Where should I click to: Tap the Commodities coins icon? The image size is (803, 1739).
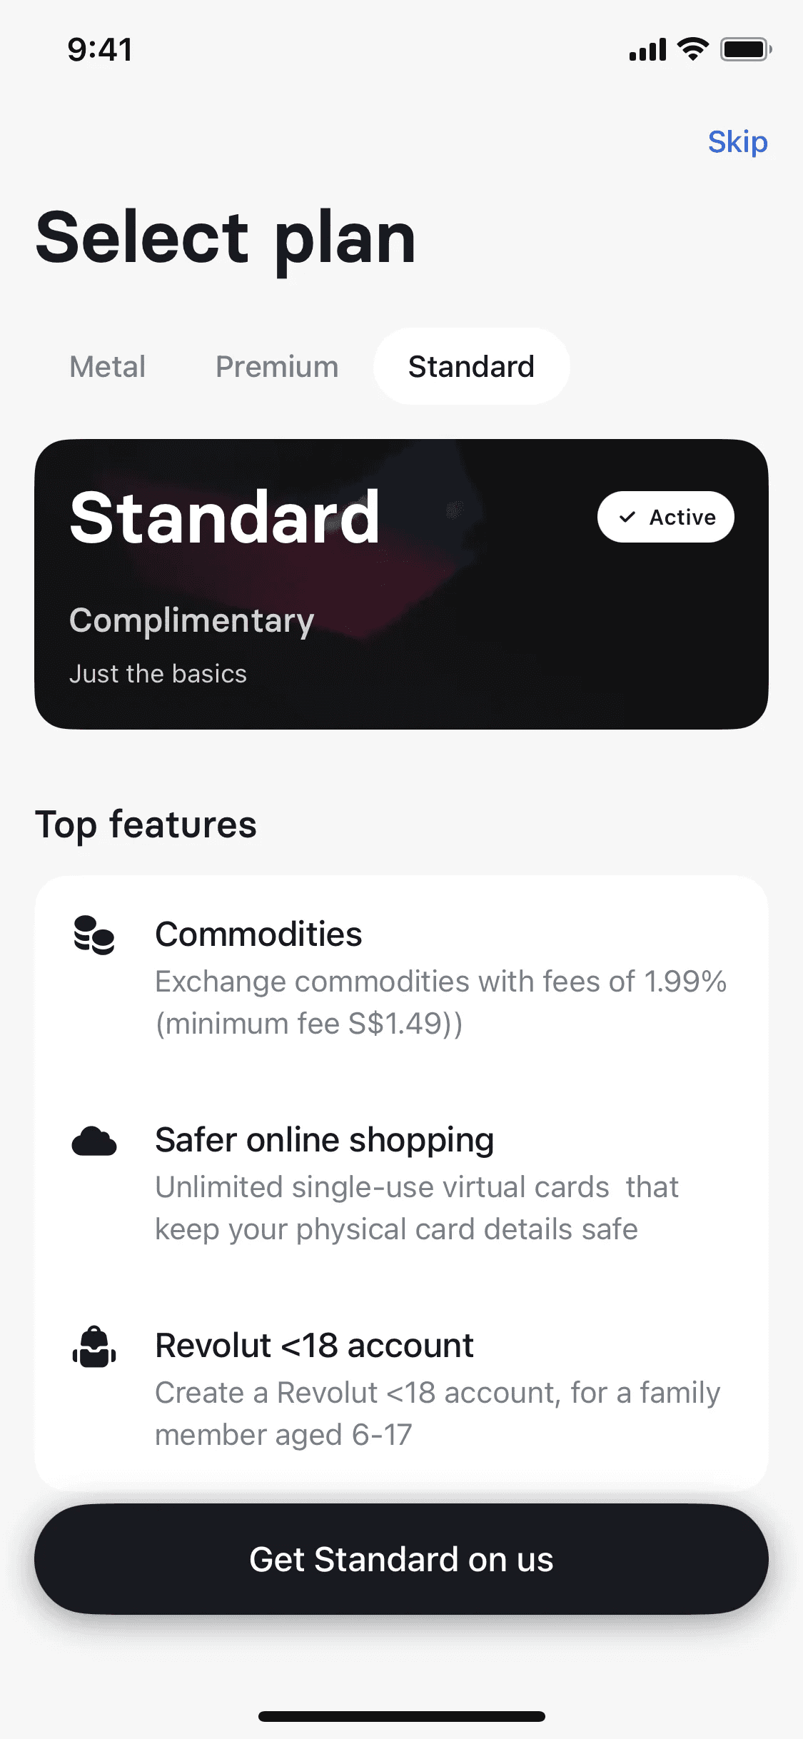(x=94, y=935)
